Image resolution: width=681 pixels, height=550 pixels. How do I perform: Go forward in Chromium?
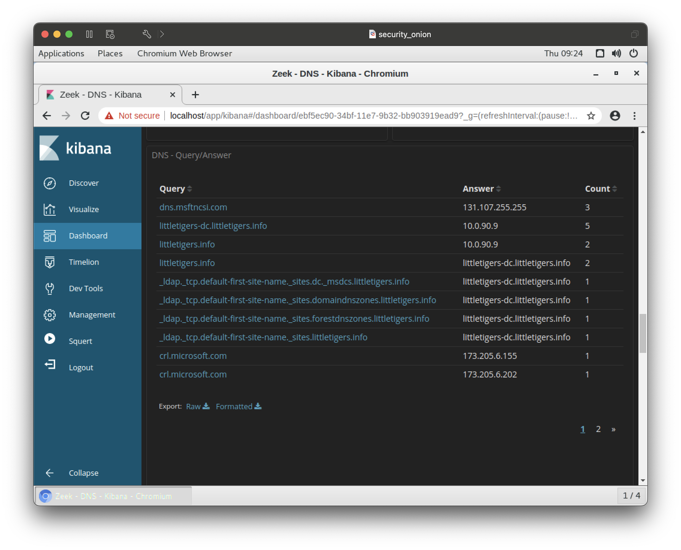pyautogui.click(x=66, y=116)
